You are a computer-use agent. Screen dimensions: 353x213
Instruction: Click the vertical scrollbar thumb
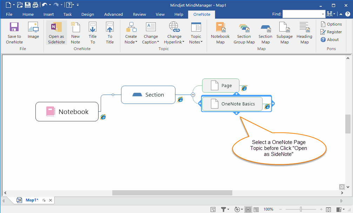[x=348, y=124]
